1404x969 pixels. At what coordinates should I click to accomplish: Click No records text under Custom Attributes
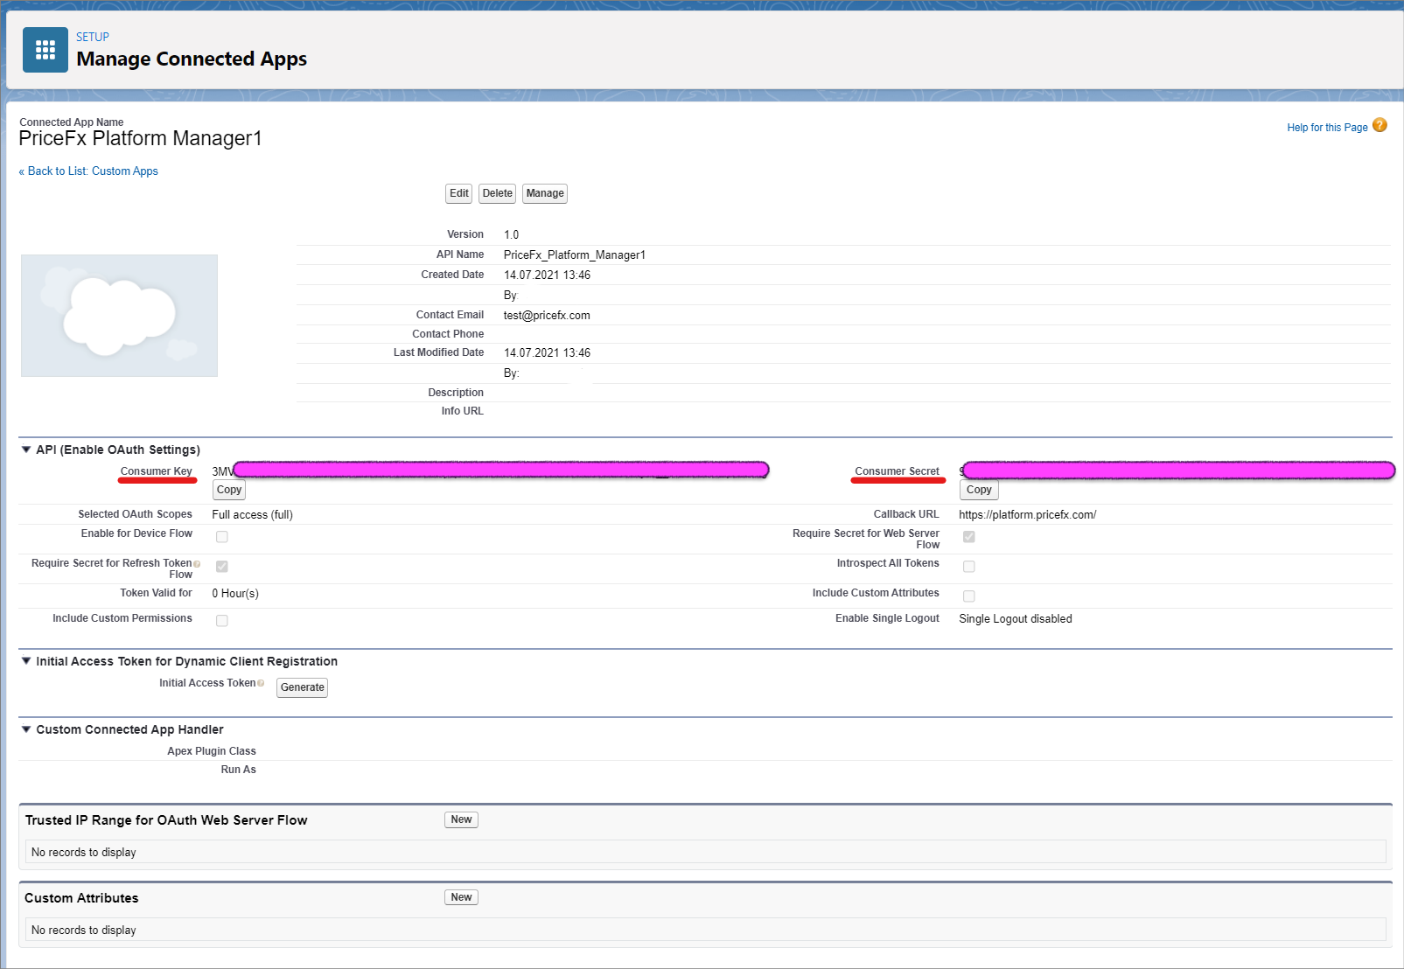click(84, 931)
